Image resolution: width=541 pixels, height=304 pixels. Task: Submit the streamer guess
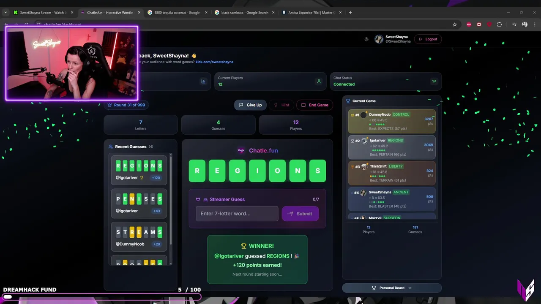(x=300, y=214)
